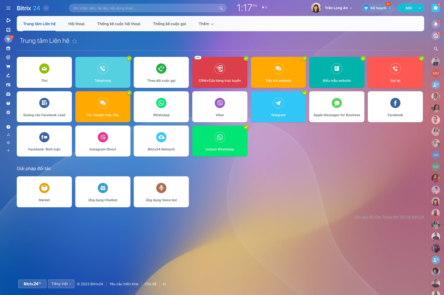Connect the Facebook channel tile
The image size is (444, 295).
(395, 107)
